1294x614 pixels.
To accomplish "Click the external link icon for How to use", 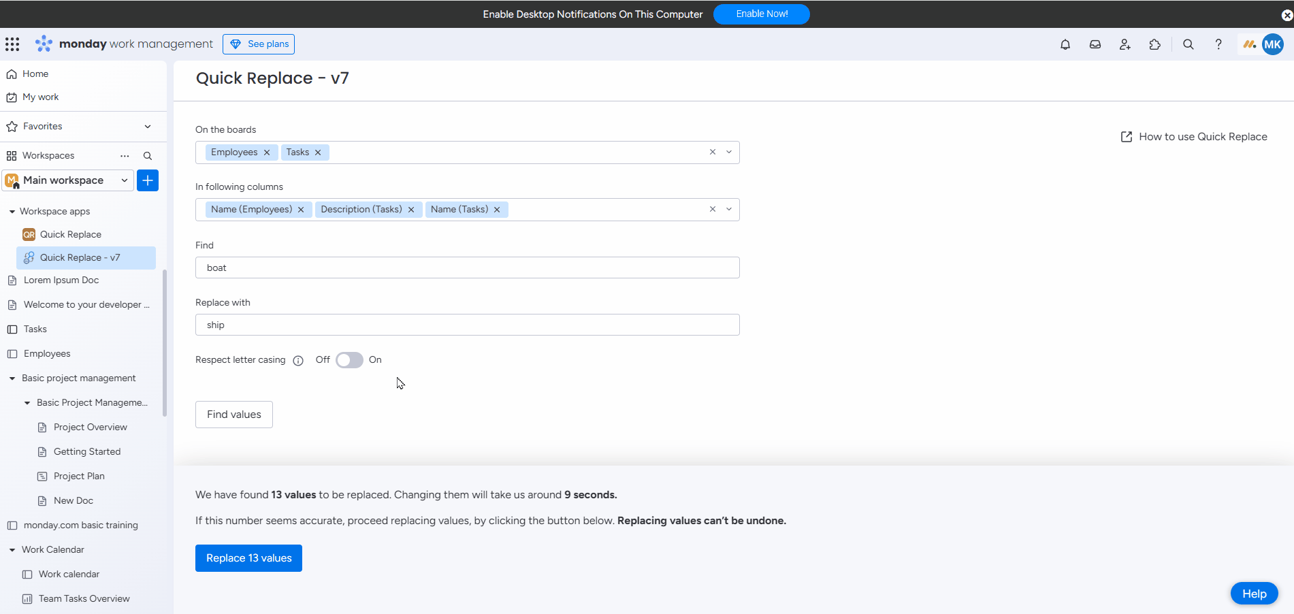I will 1127,137.
